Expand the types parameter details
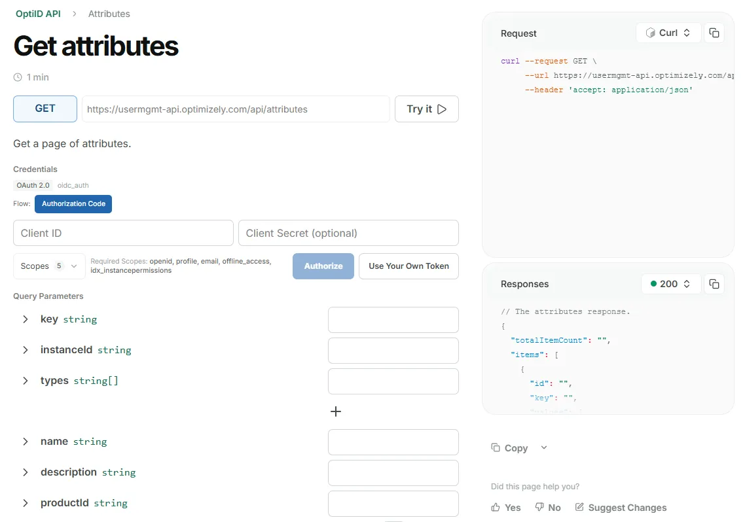 25,381
